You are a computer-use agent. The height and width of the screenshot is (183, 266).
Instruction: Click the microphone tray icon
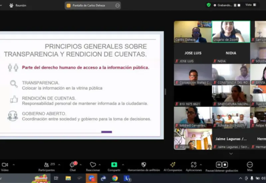coord(252,178)
